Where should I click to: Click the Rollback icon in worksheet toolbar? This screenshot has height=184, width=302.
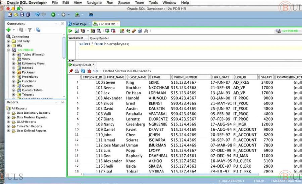pos(113,31)
